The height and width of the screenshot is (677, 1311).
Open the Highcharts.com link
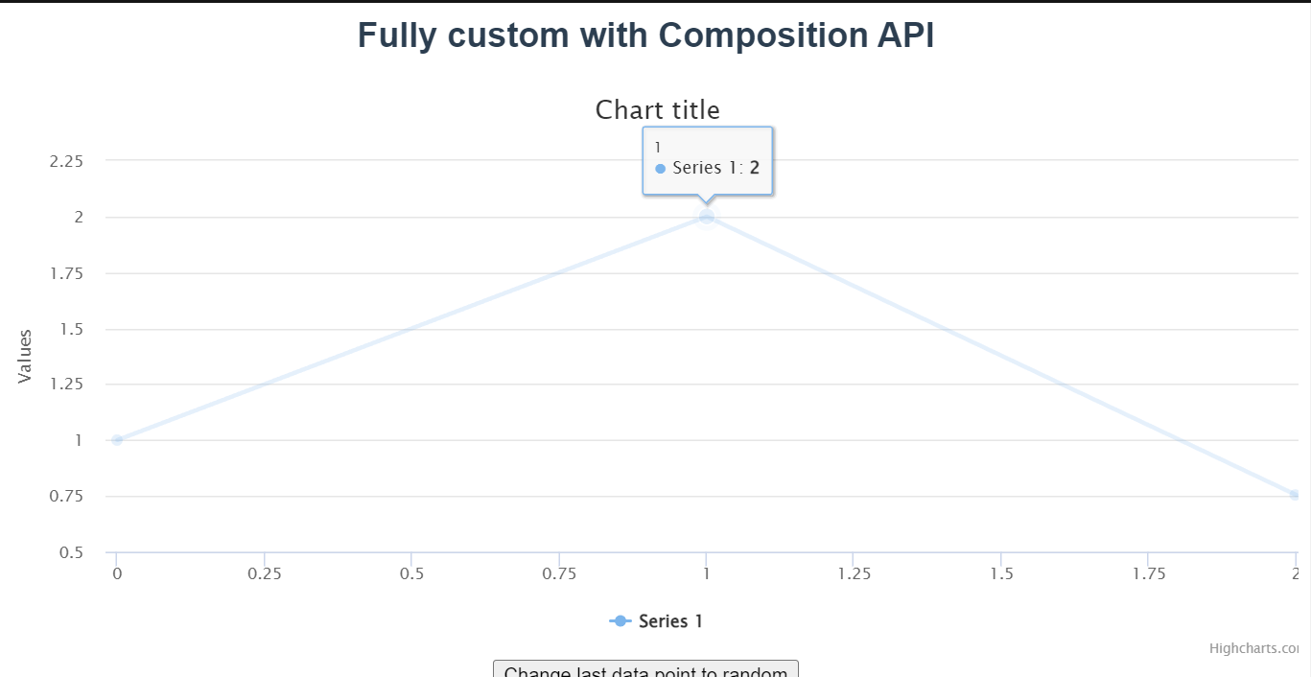click(1255, 648)
